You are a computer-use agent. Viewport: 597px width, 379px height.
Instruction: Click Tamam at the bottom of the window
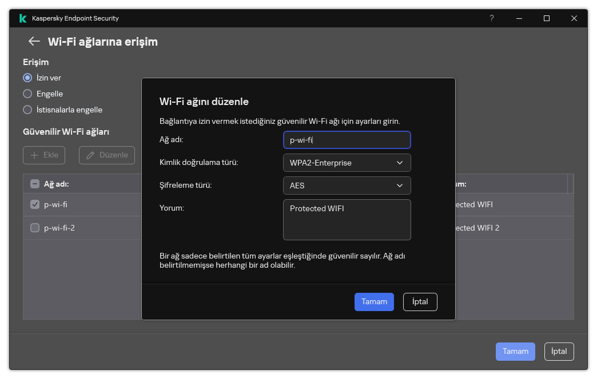point(515,352)
